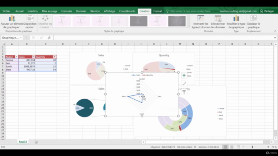Open the Révision tab
The width and height of the screenshot is (278, 156).
click(x=95, y=11)
